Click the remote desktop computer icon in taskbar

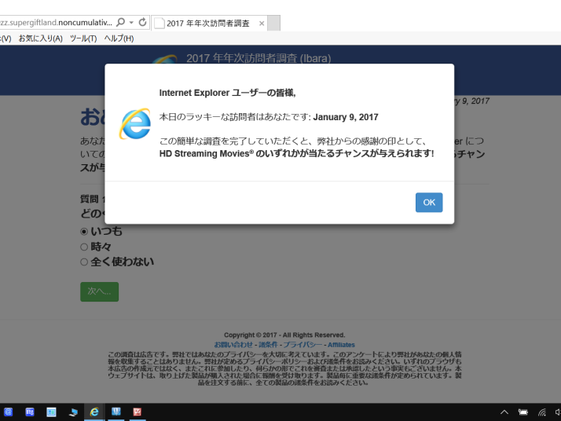(73, 412)
